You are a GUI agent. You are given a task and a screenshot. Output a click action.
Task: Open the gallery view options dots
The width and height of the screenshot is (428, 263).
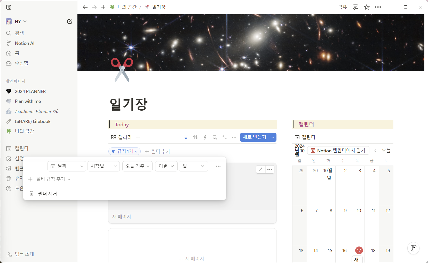pyautogui.click(x=234, y=137)
